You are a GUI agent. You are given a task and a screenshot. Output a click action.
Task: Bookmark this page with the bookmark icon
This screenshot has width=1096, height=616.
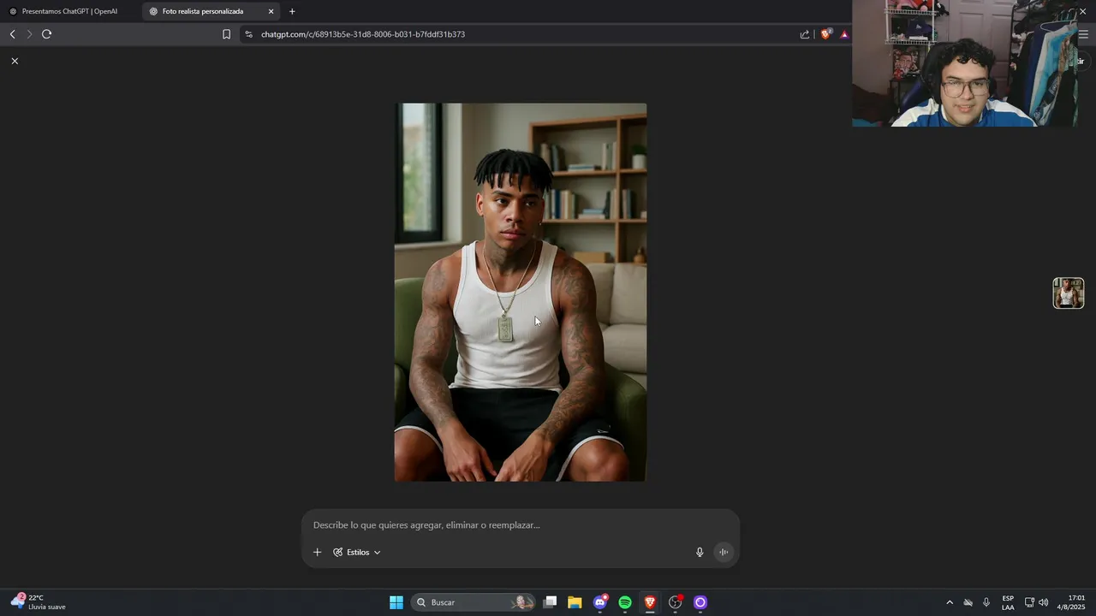click(226, 34)
